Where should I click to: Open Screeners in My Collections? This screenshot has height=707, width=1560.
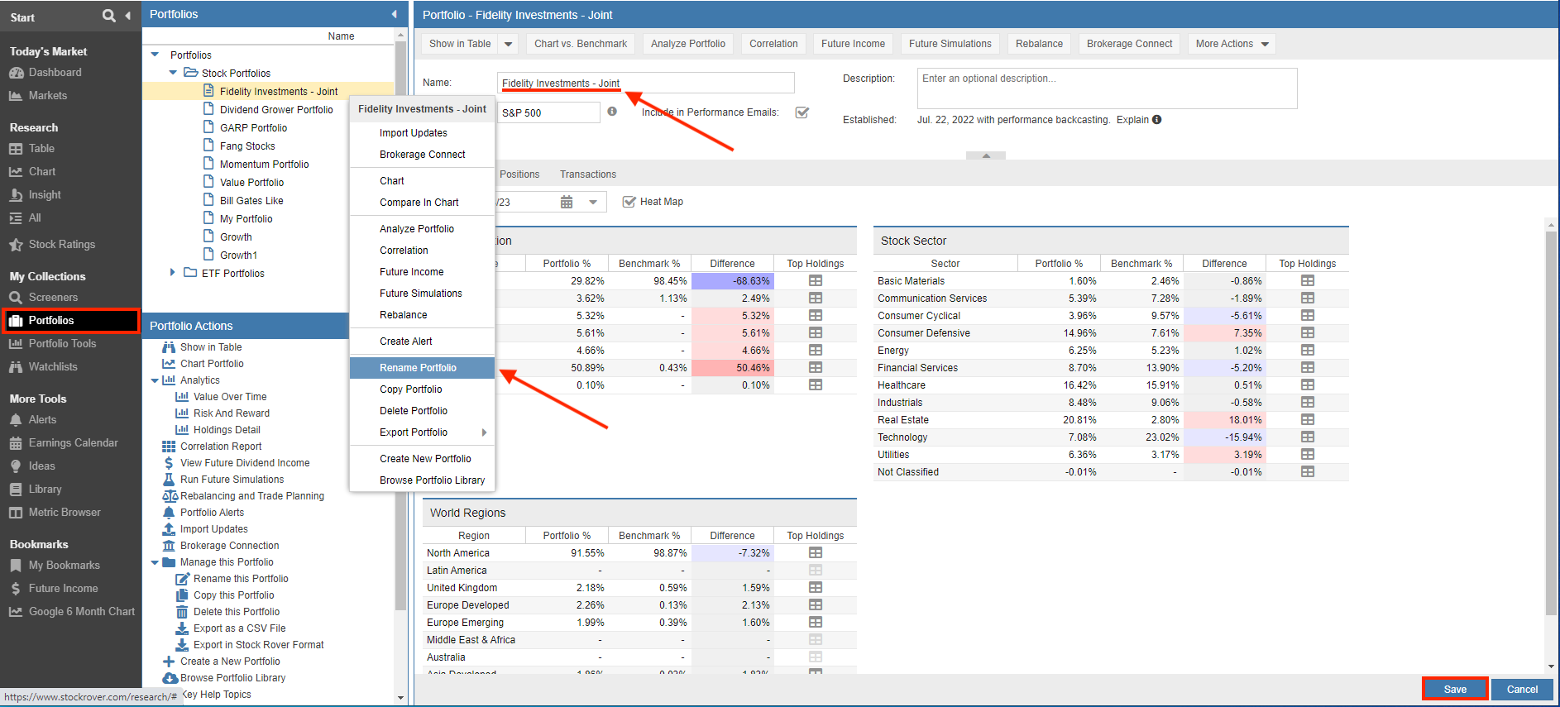point(53,298)
